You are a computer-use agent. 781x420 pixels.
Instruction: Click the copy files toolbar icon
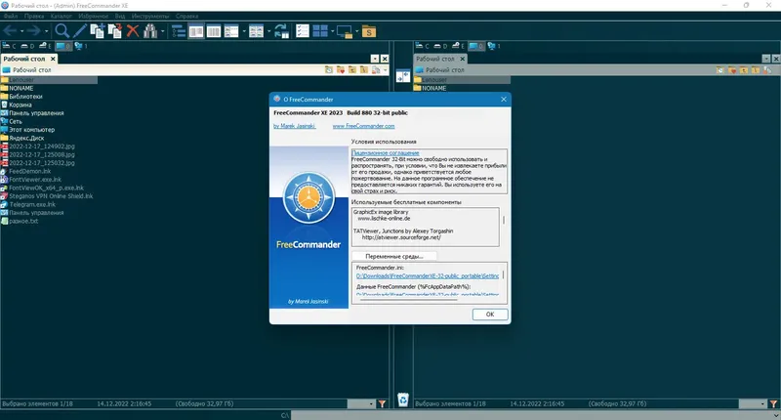[x=97, y=31]
